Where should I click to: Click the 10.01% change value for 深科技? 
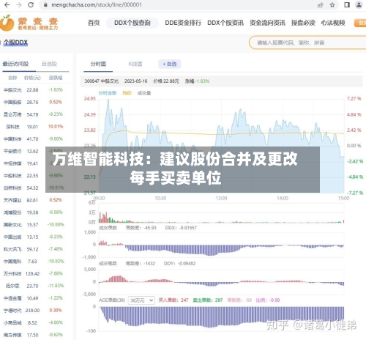coord(56,127)
